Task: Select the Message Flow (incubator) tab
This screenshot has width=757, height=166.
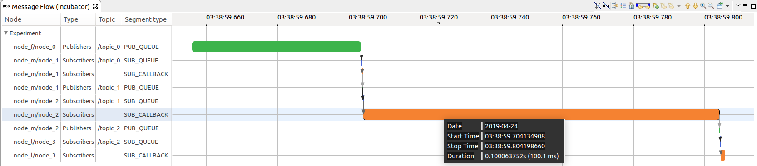Action: pyautogui.click(x=50, y=6)
